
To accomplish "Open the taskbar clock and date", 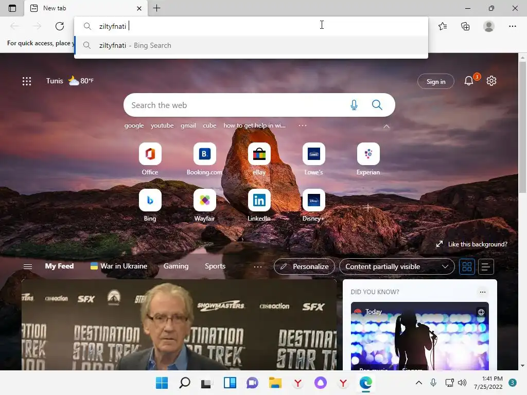I will click(488, 383).
